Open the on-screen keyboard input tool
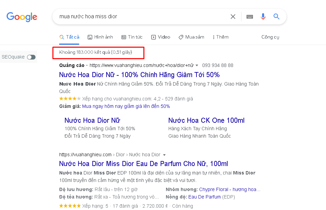 250,17
